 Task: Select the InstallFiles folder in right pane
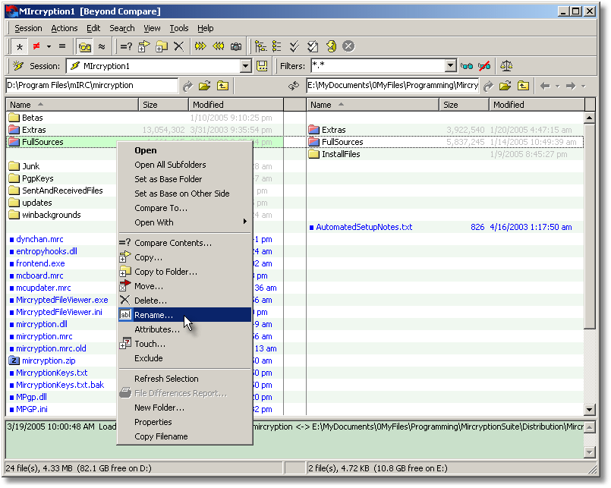341,154
